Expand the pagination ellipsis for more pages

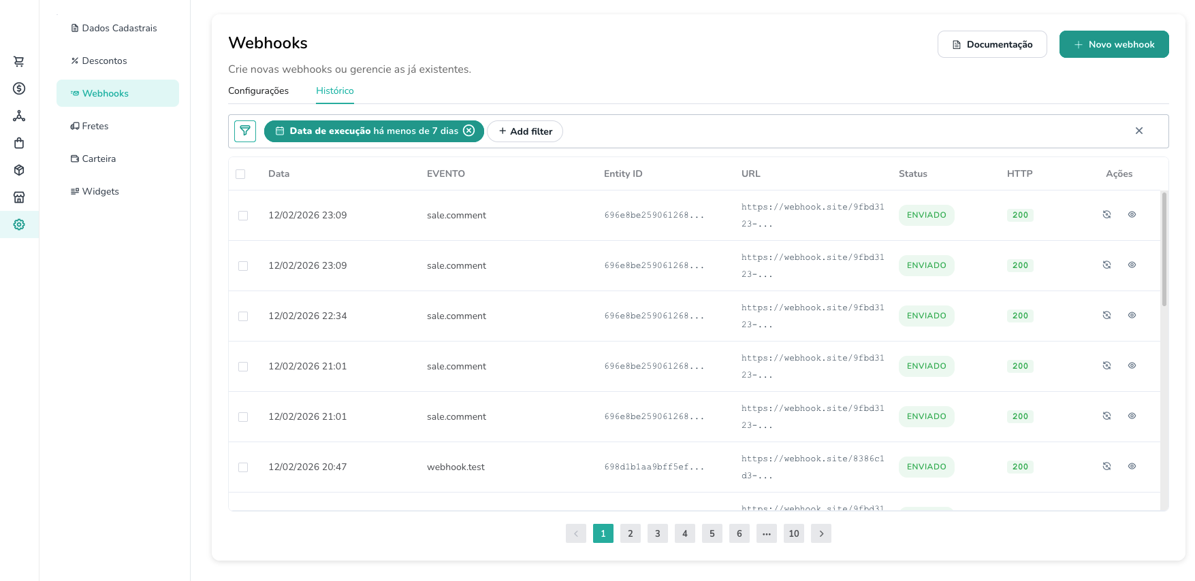[767, 533]
